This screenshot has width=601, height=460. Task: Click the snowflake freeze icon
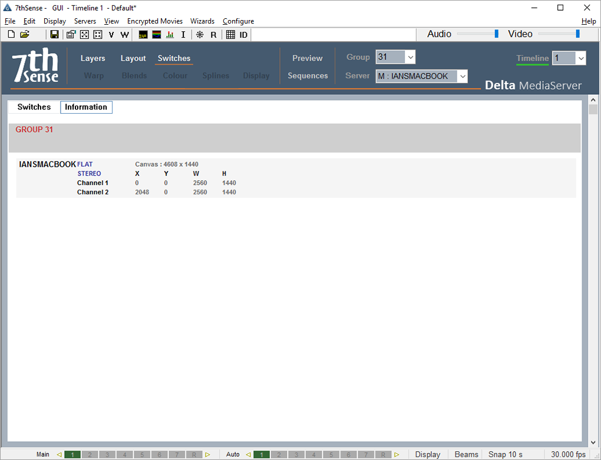pyautogui.click(x=200, y=35)
